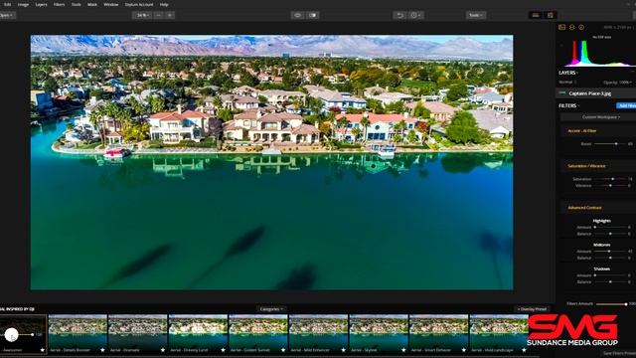
Task: Open the Tools menu in menu bar
Action: [x=76, y=4]
